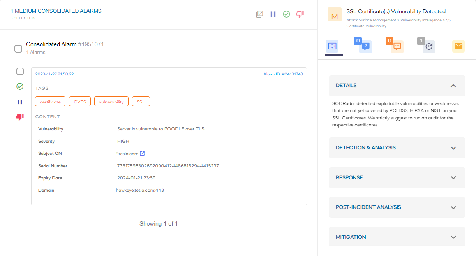Click the SSL Certificate(s) Vulnerability Detected title
Image resolution: width=476 pixels, height=256 pixels.
(396, 11)
